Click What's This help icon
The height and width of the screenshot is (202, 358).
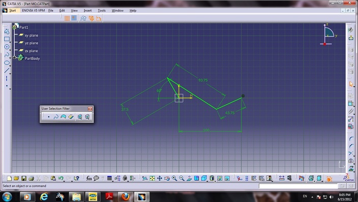coord(76,178)
